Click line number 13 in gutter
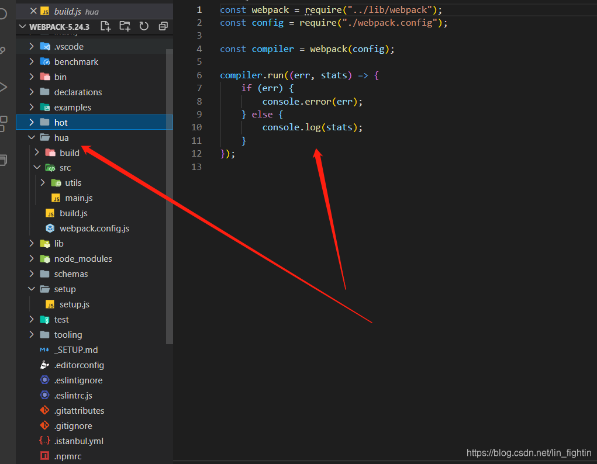Screen dimensions: 597x464 coord(196,167)
